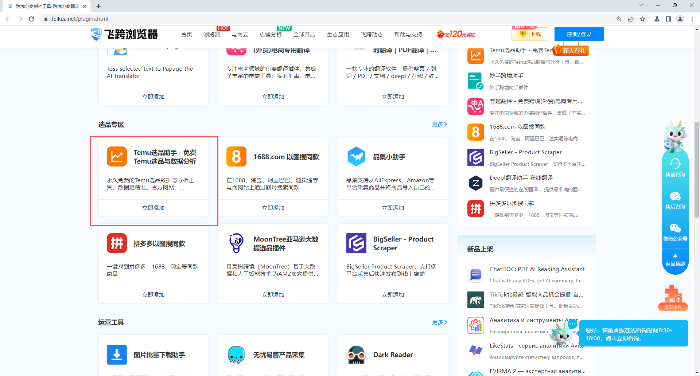Open 售前咨询 floating contact icon

[675, 167]
